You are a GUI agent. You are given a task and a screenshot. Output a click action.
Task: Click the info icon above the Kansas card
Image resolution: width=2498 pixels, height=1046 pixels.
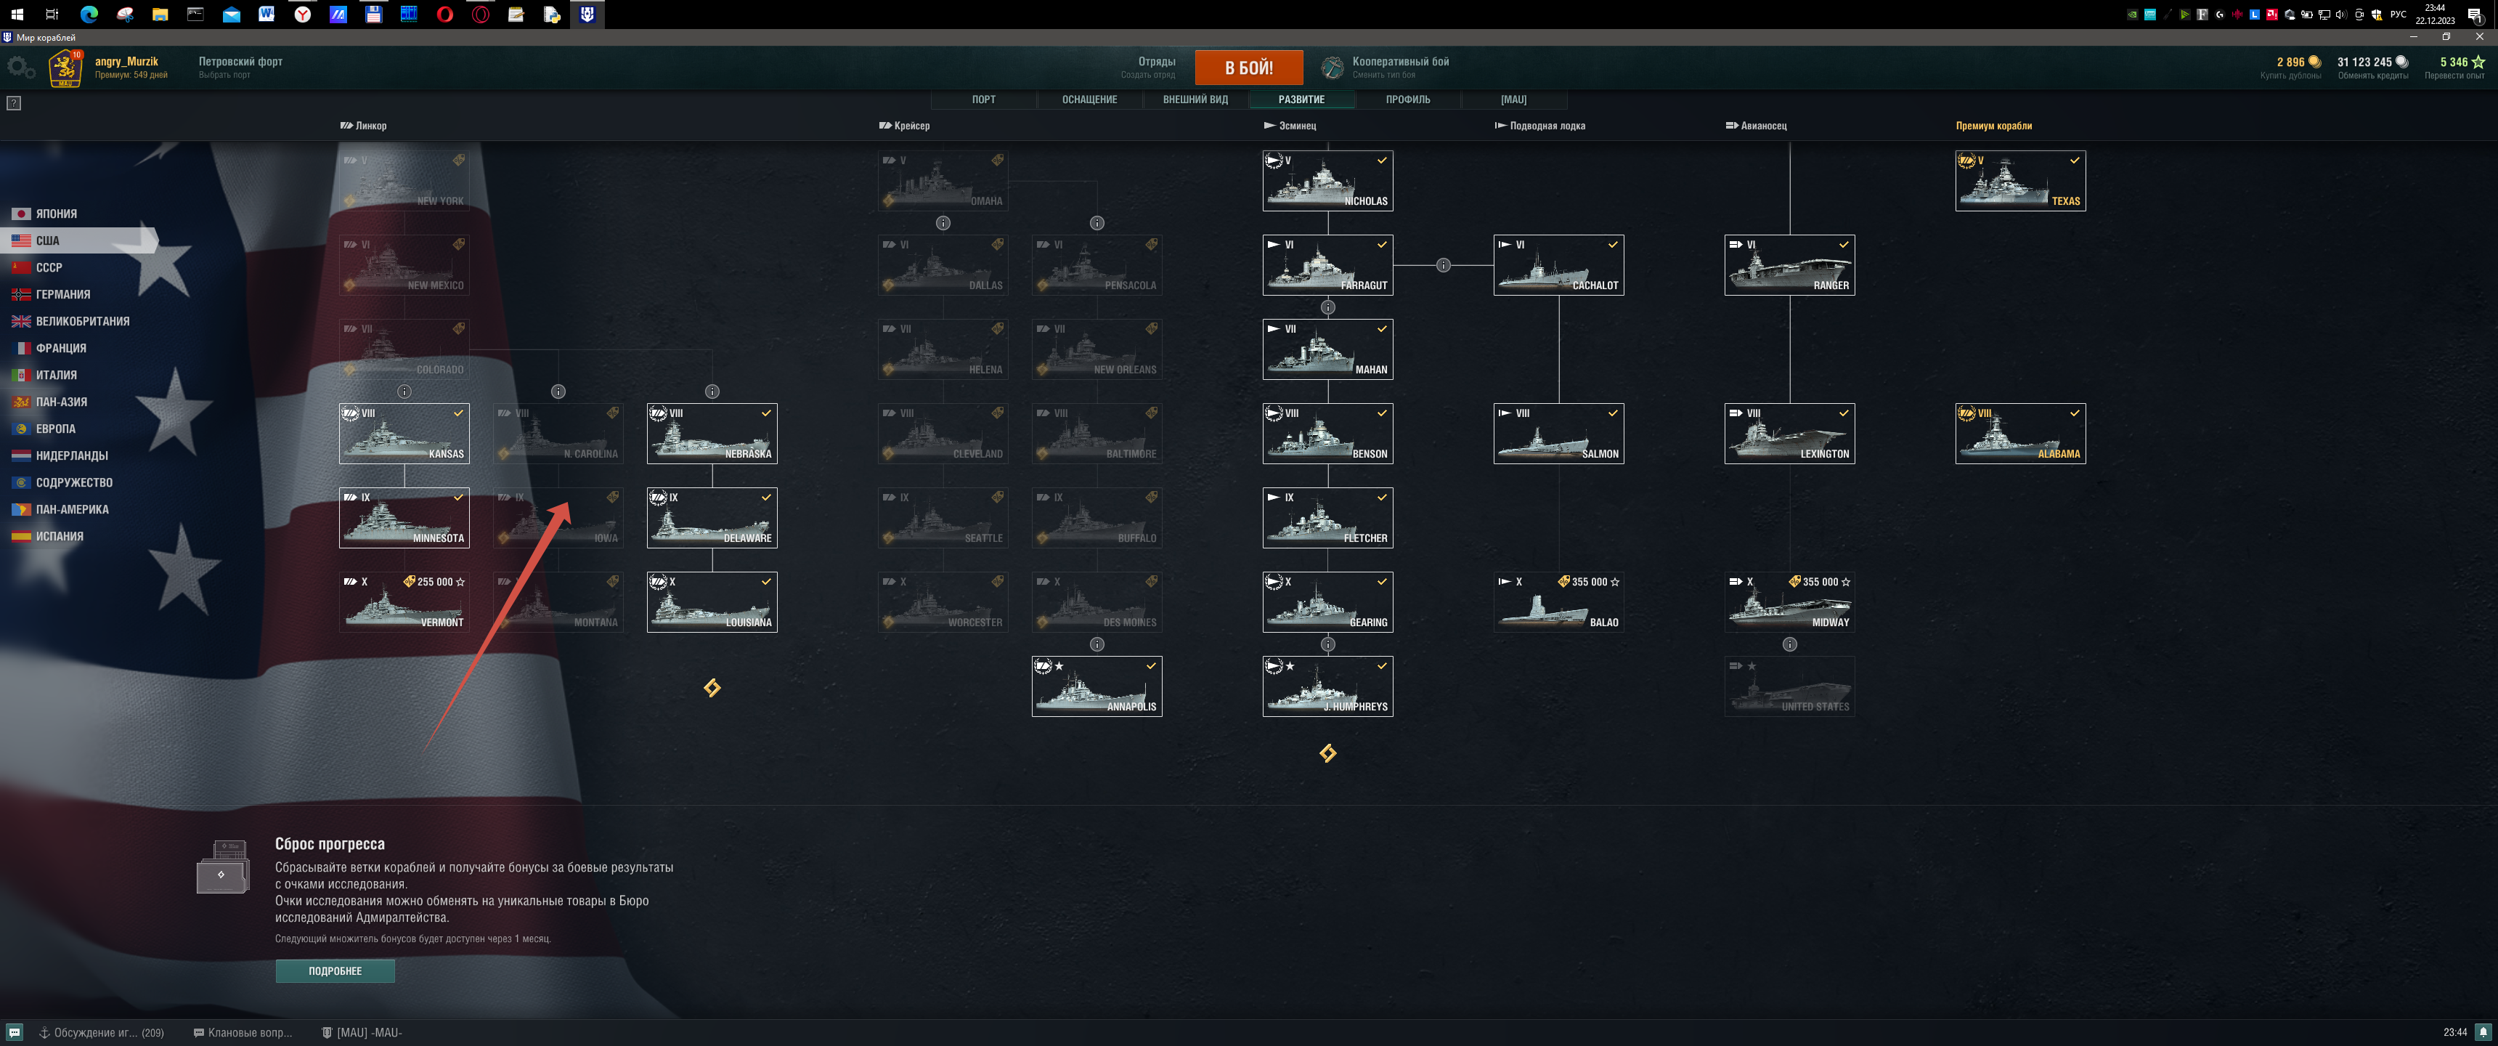tap(404, 392)
